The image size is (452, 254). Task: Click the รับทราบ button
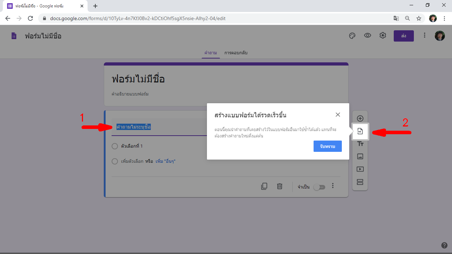click(x=327, y=146)
